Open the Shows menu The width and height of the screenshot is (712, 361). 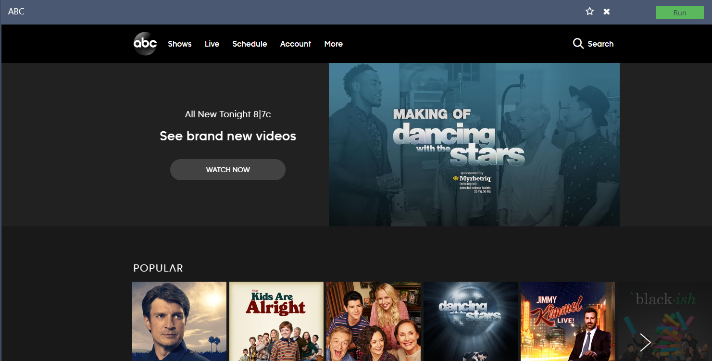point(180,44)
